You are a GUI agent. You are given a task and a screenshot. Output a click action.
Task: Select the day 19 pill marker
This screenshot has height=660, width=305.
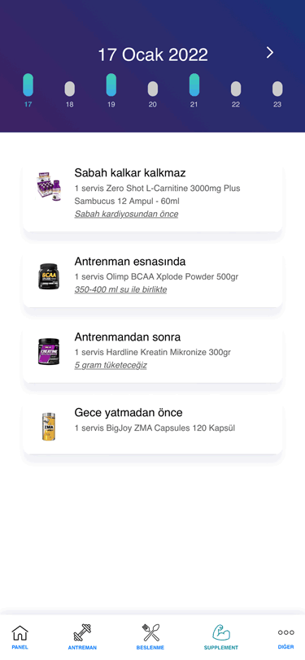pyautogui.click(x=111, y=85)
